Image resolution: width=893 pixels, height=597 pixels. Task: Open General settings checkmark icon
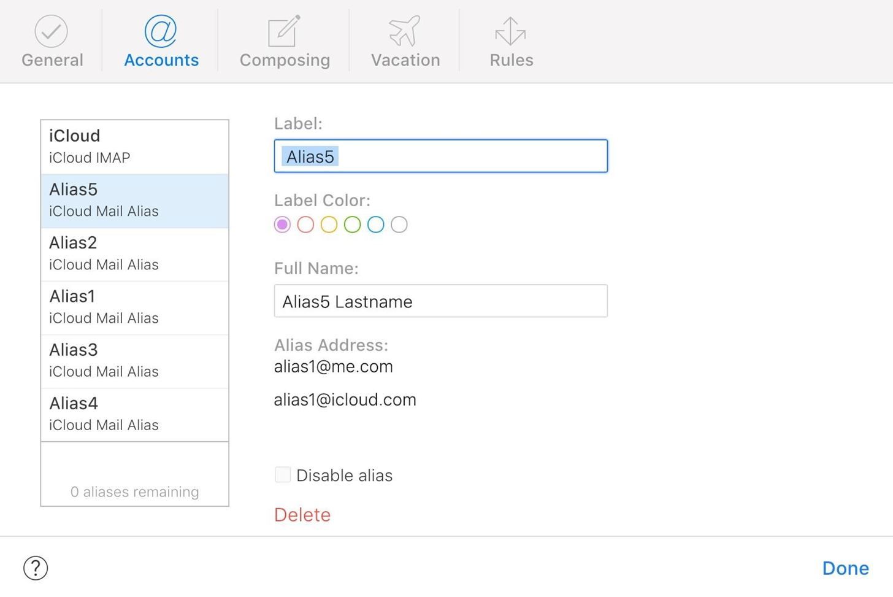tap(51, 31)
